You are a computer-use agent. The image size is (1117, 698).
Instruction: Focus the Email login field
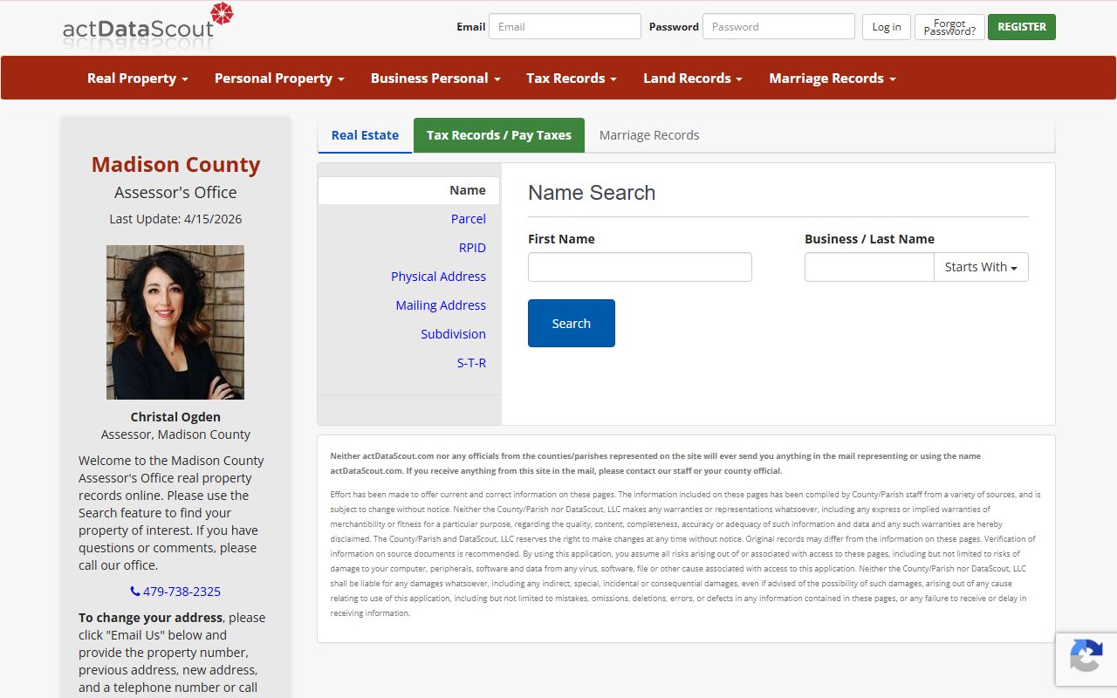[x=565, y=26]
